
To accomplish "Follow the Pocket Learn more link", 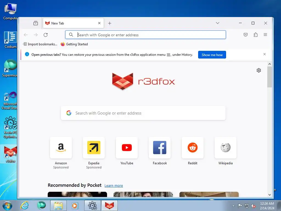I will pyautogui.click(x=114, y=185).
